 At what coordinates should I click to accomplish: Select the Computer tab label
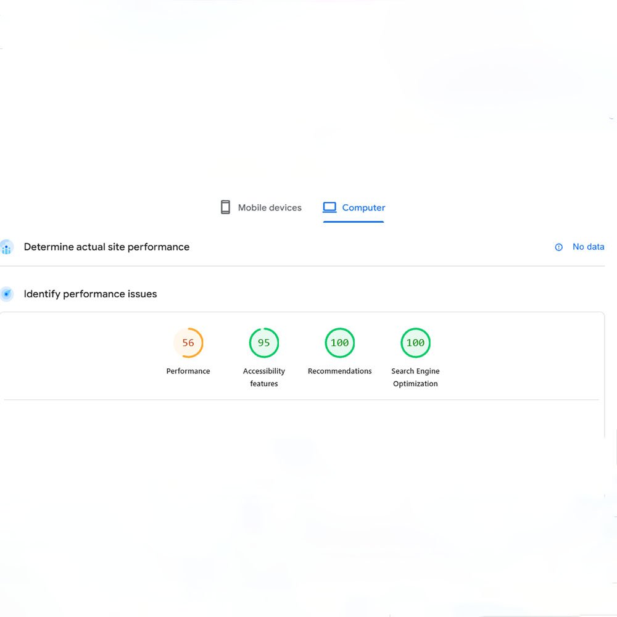[363, 208]
